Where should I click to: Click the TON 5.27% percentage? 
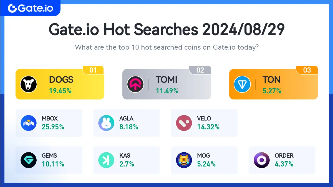coord(272,91)
